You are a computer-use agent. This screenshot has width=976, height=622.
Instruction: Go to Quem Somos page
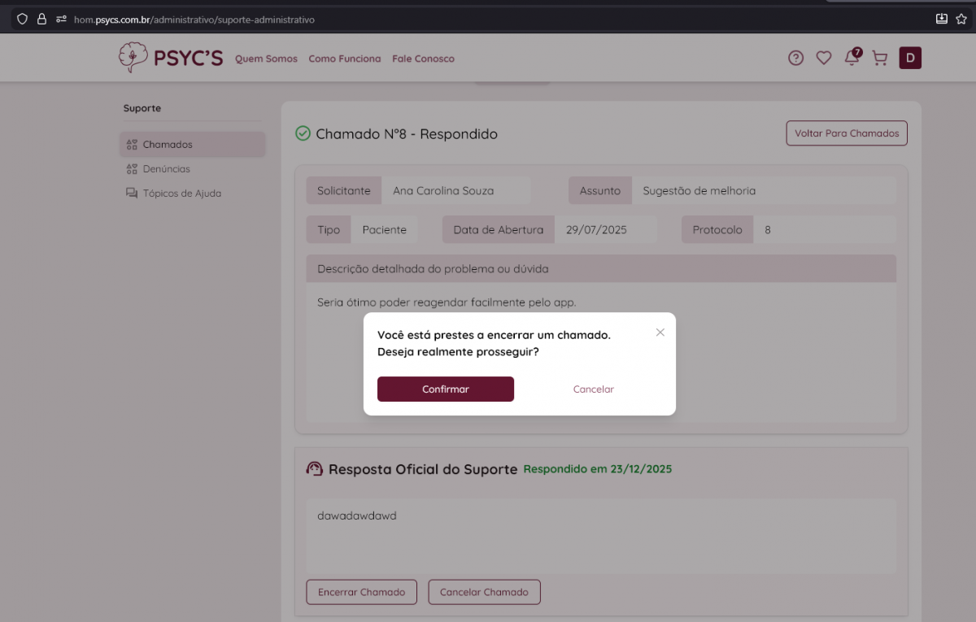tap(266, 59)
